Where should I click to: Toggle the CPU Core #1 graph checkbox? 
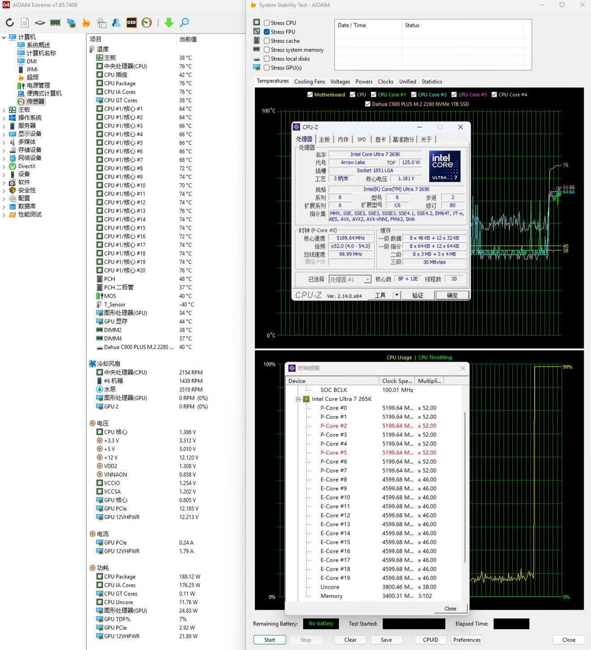[x=374, y=94]
